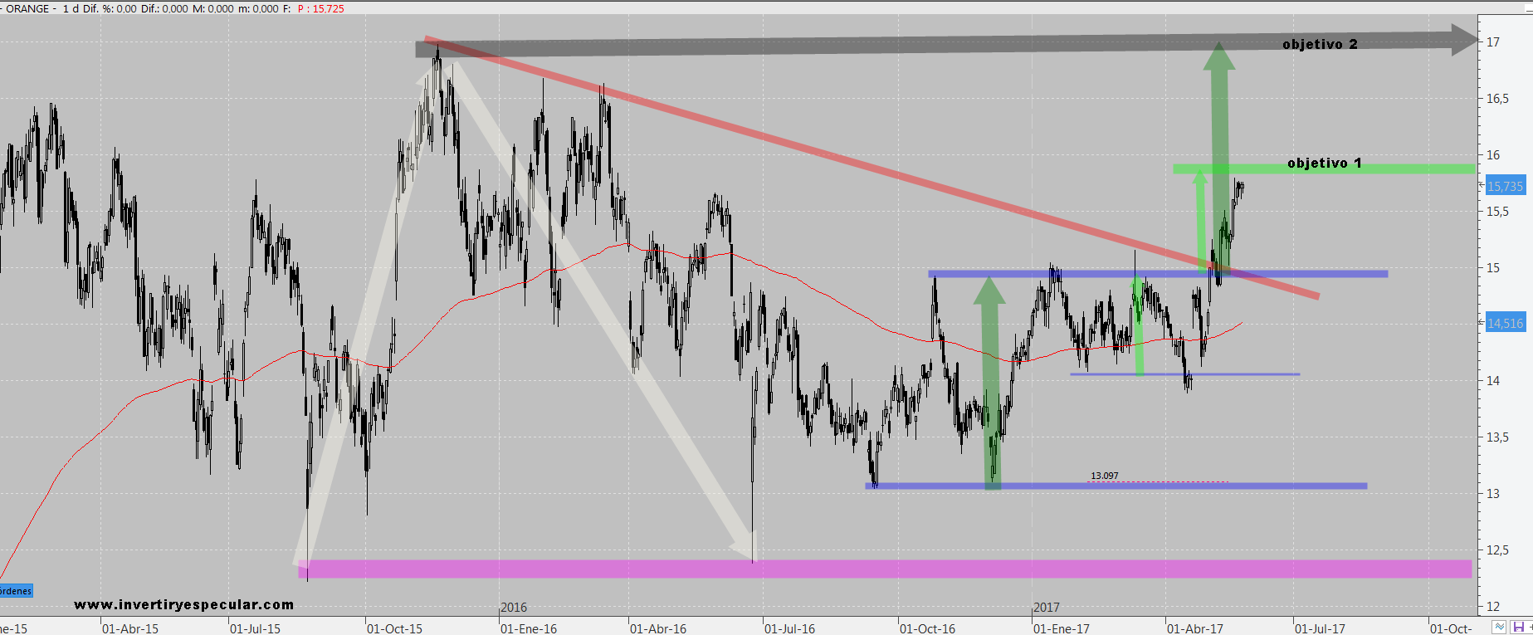This screenshot has width=1533, height=635.
Task: Click the 01-Oct-15 date label
Action: click(394, 629)
